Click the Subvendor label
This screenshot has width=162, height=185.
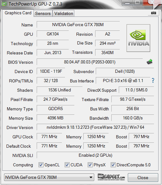(x=84, y=72)
